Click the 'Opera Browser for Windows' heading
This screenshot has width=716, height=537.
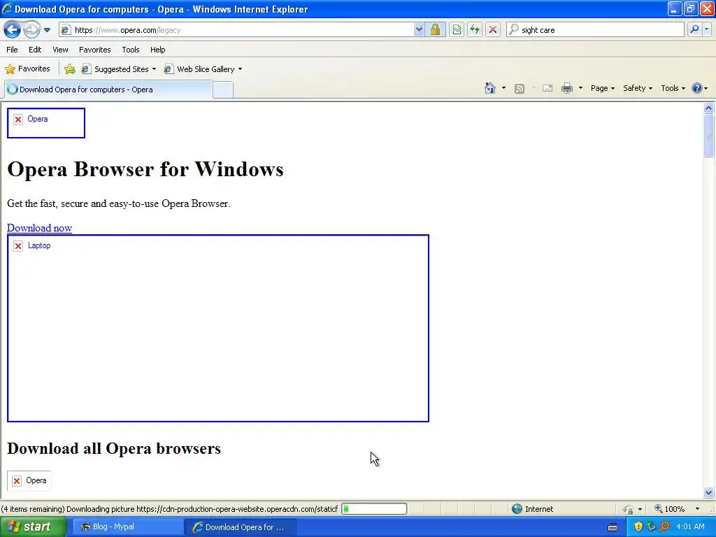[145, 169]
